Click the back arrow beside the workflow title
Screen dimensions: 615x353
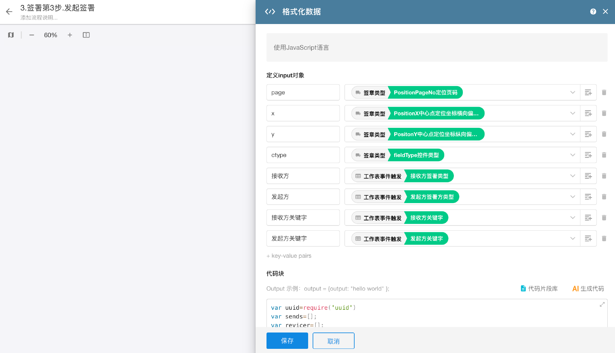tap(9, 12)
